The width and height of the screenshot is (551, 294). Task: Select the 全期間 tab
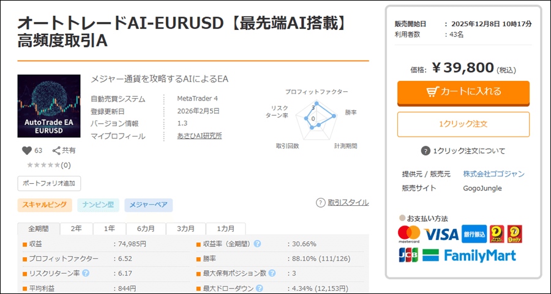[x=39, y=228]
